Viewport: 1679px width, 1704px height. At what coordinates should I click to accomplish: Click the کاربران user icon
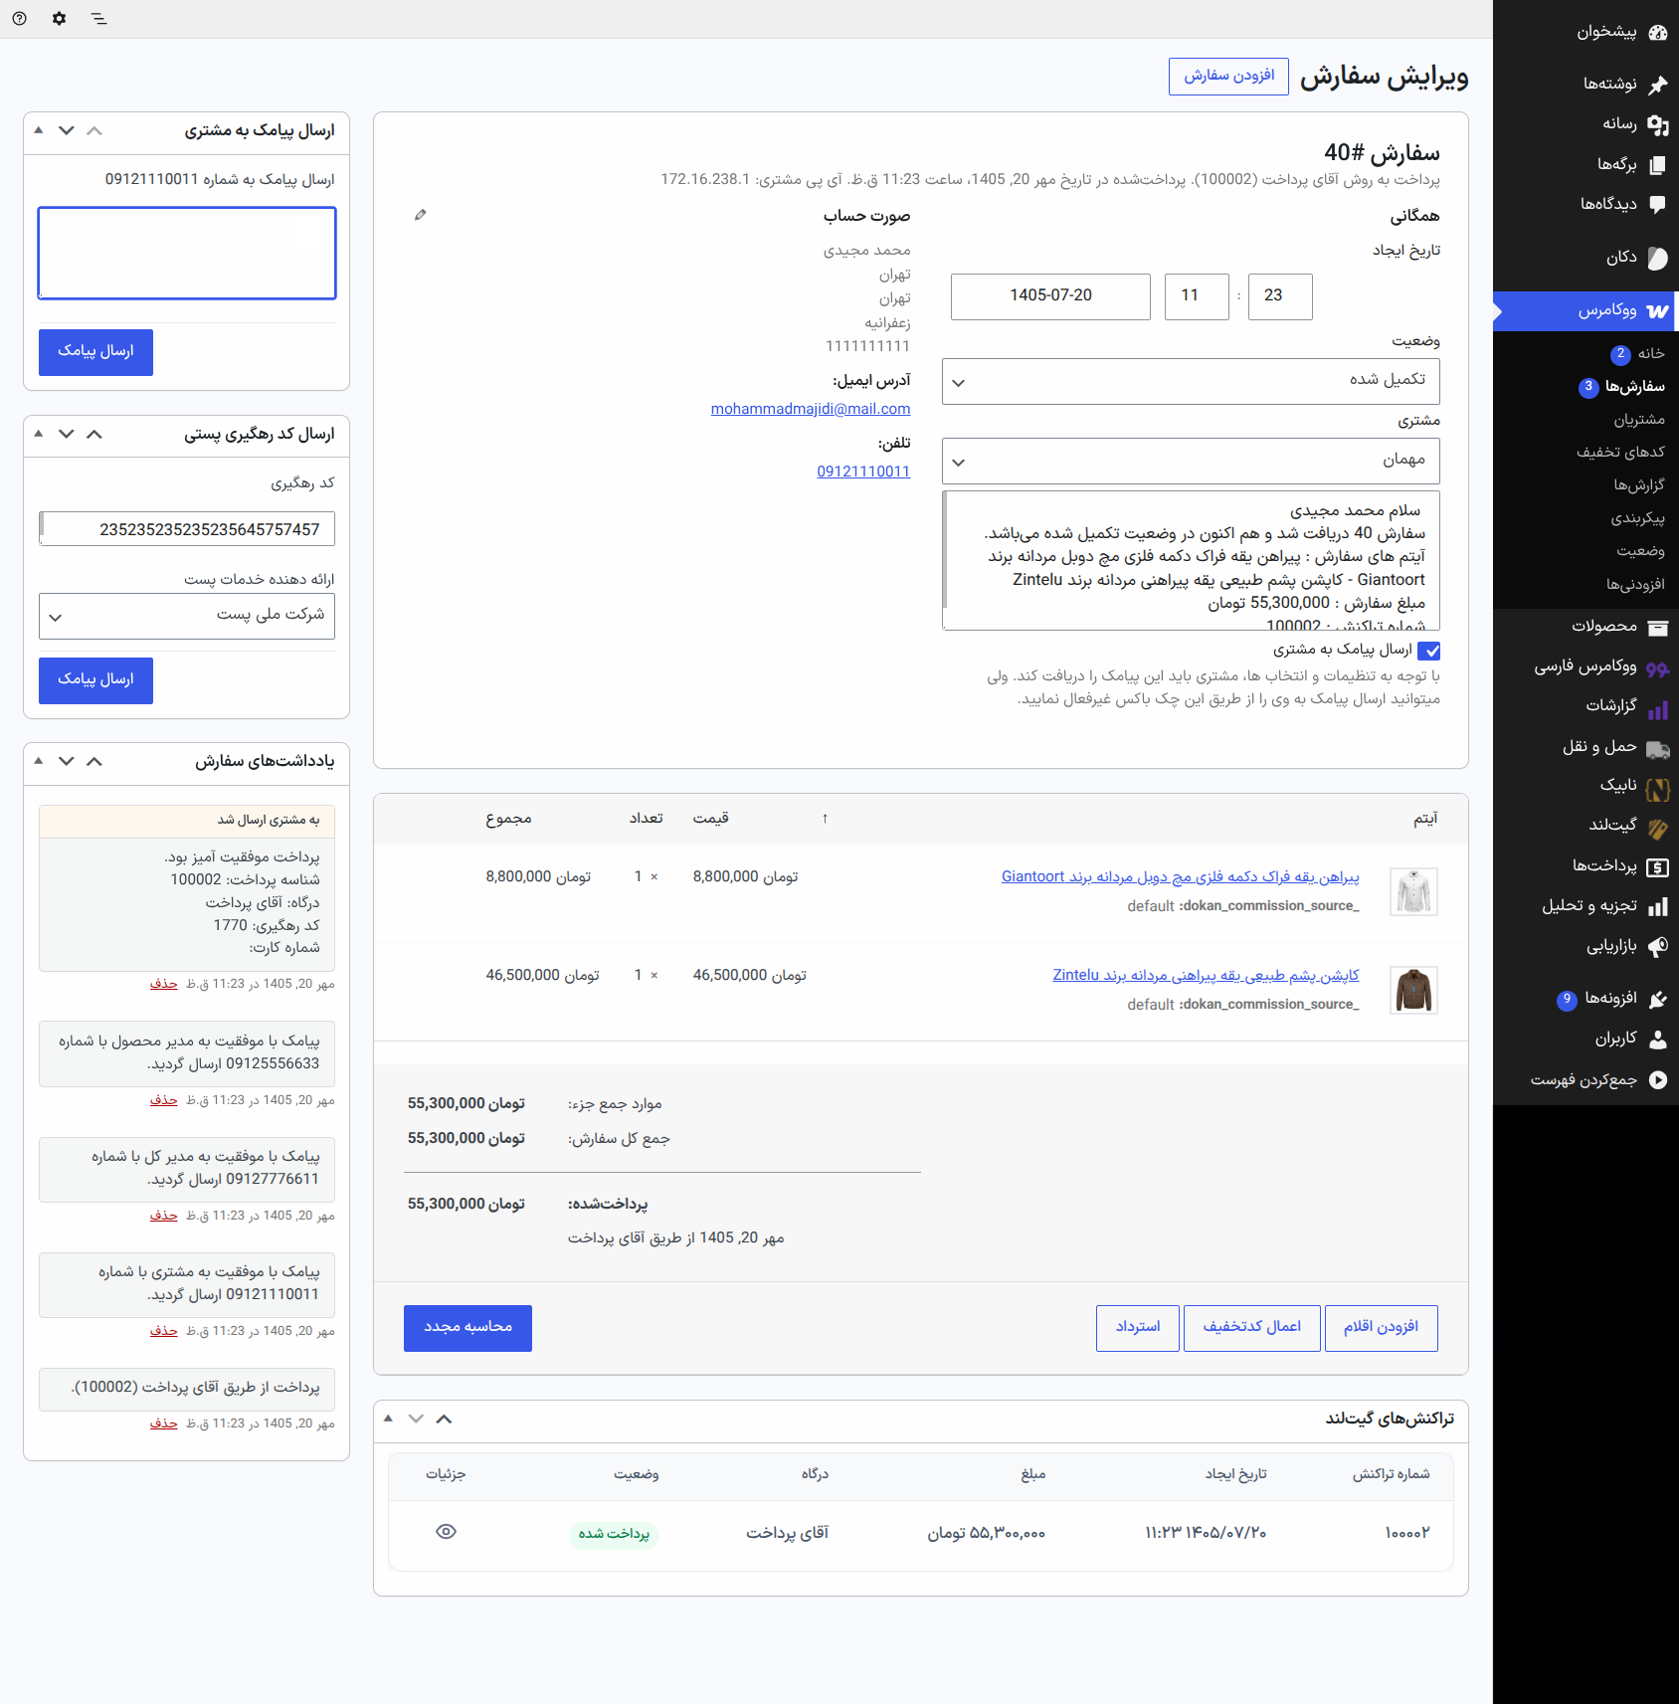(1657, 1039)
